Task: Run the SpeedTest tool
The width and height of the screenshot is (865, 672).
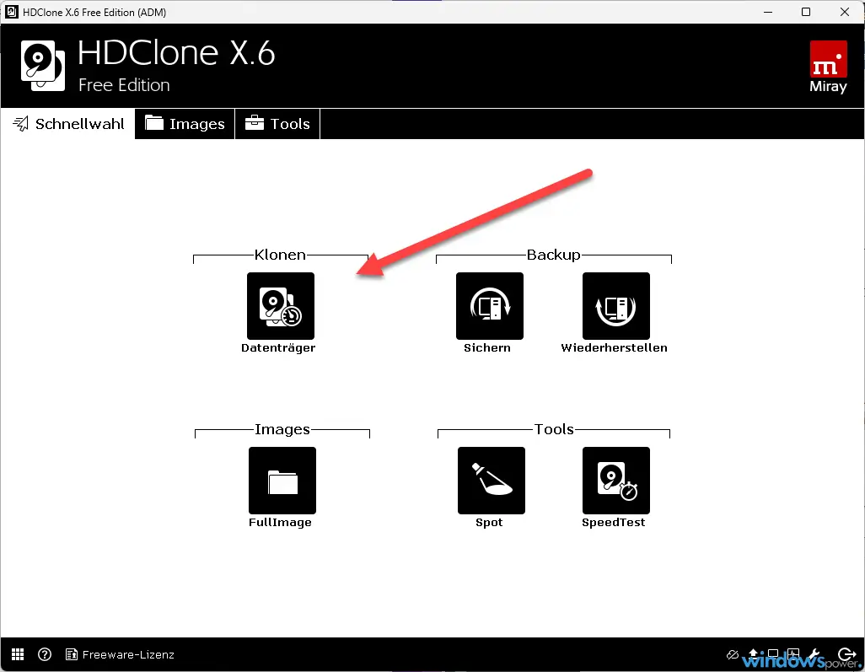Action: click(615, 480)
